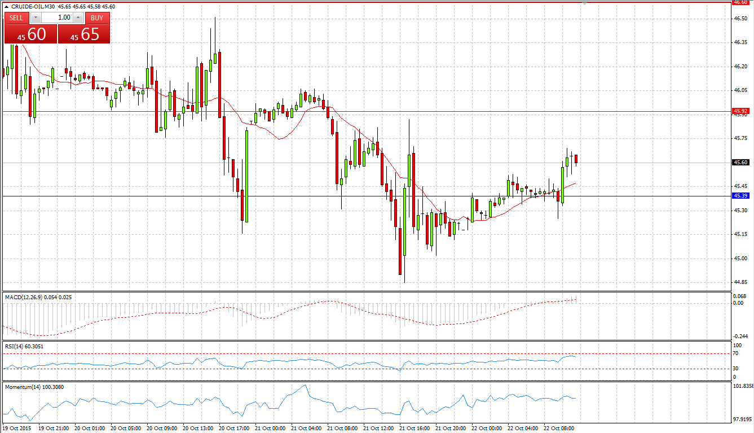Image resolution: width=754 pixels, height=433 pixels.
Task: Click the Momentum(14) 100.3080 label
Action: pyautogui.click(x=33, y=387)
